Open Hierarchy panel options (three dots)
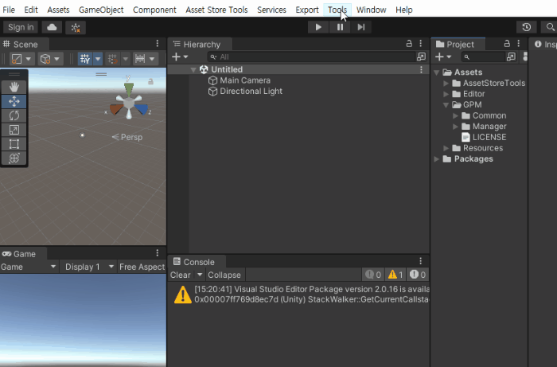This screenshot has width=557, height=367. point(421,43)
